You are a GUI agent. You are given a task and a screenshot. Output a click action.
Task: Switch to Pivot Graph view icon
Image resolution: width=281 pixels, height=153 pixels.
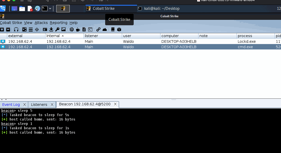pyautogui.click(x=24, y=29)
